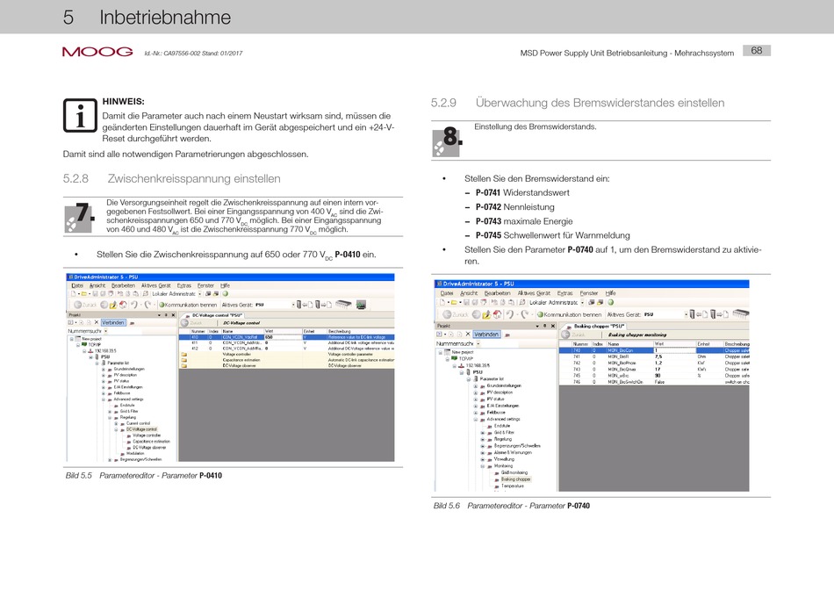The width and height of the screenshot is (834, 590).
Task: Click new file icon in DC-Voltage control window toolbar
Action: click(74, 293)
